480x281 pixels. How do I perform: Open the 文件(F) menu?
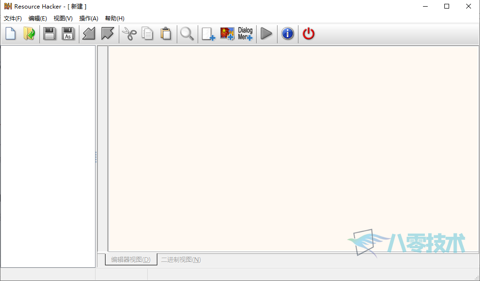pos(12,19)
